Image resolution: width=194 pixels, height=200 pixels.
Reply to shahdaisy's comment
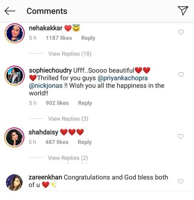85,142
